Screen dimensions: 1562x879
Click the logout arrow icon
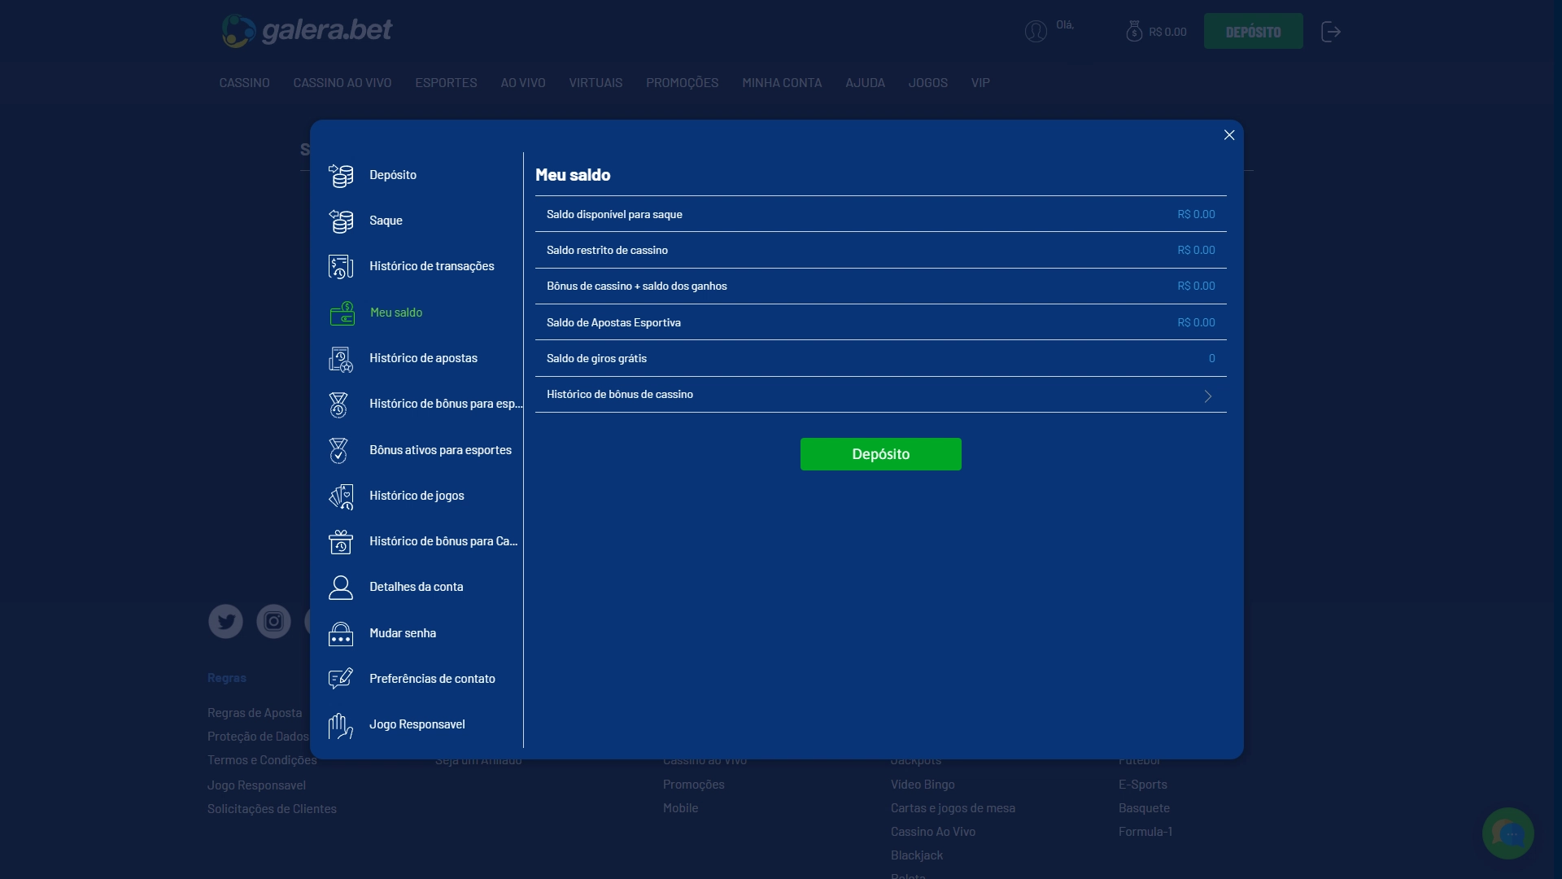(x=1331, y=32)
